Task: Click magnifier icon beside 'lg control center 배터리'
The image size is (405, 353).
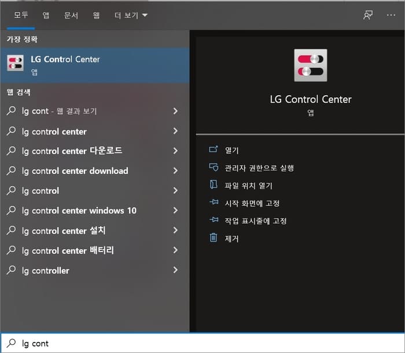Action: pos(11,250)
